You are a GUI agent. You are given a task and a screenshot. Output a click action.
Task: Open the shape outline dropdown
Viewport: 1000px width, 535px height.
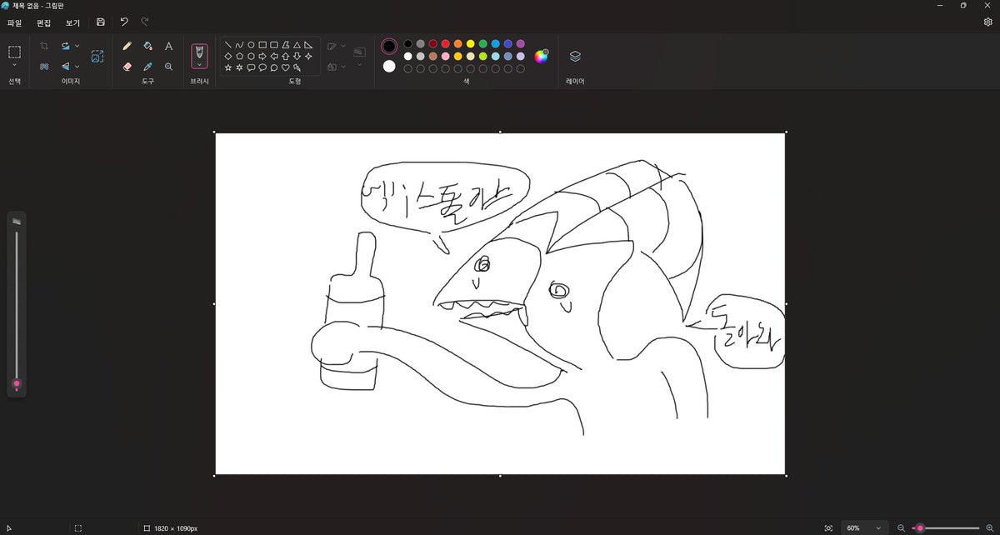[x=343, y=46]
